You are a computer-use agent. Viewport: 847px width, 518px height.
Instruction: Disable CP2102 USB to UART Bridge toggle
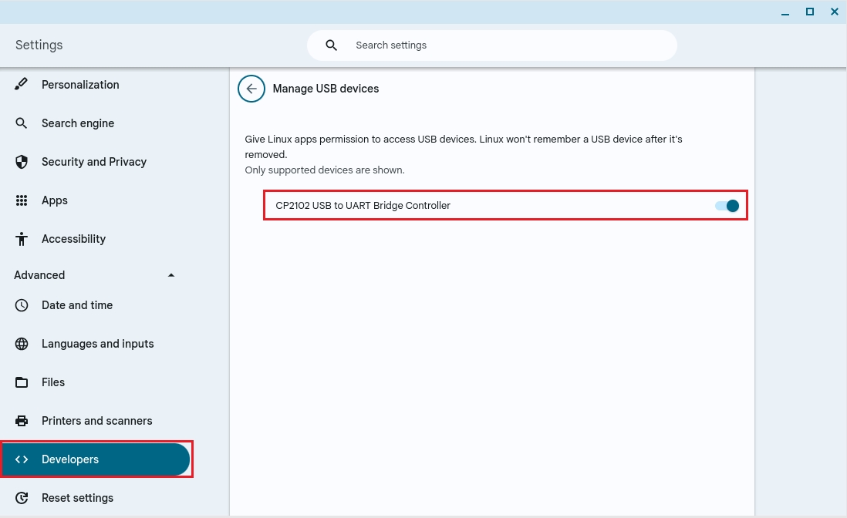pyautogui.click(x=727, y=206)
